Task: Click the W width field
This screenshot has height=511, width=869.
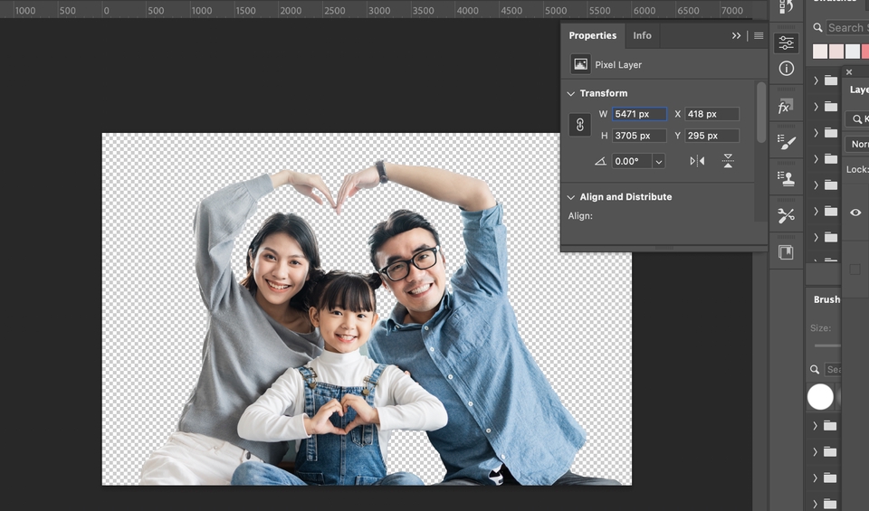Action: click(x=639, y=114)
